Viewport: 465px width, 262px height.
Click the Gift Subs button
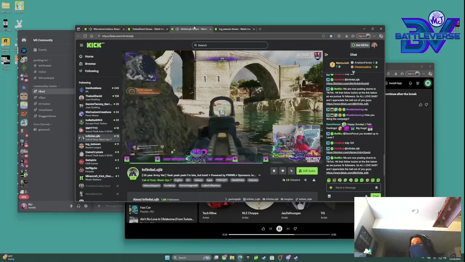[307, 171]
